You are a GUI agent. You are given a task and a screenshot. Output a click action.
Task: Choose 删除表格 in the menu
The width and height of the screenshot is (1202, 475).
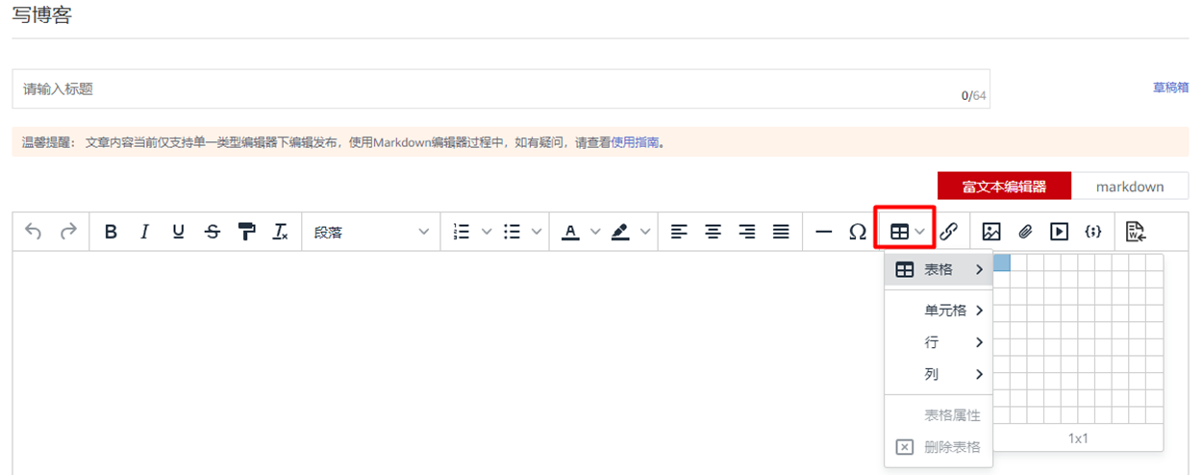point(939,447)
